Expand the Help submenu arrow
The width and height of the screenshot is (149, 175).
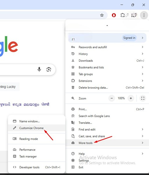[142, 154]
